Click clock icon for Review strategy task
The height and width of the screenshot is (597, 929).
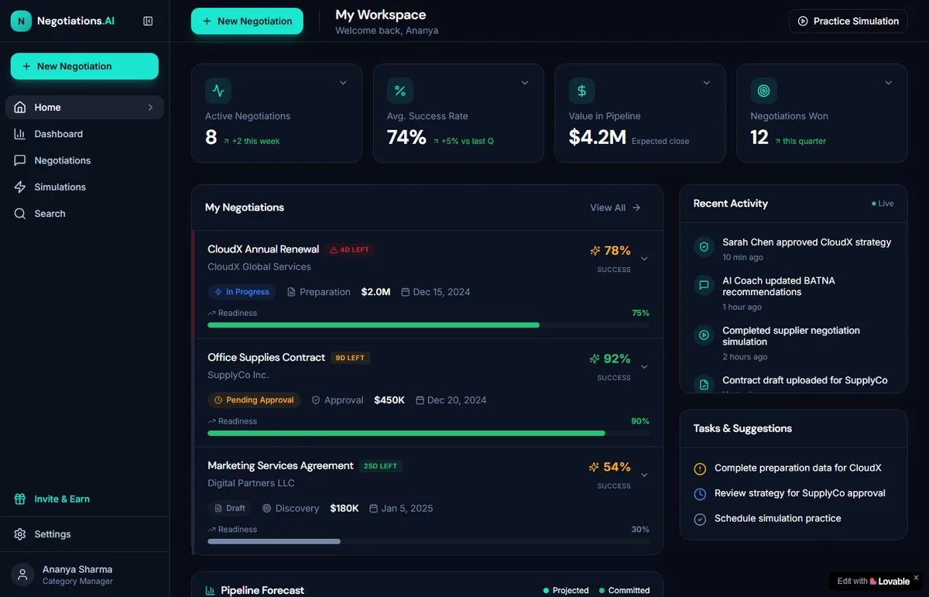(700, 494)
